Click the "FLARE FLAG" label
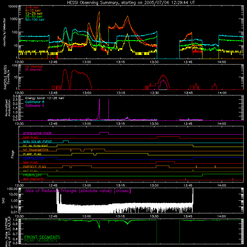Image resolution: width=247 pixels, height=247 pixels. [x=32, y=154]
